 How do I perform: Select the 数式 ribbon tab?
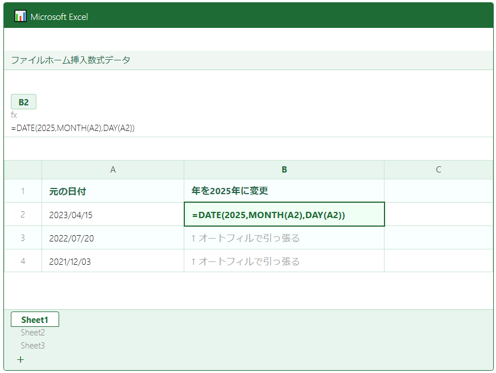96,60
